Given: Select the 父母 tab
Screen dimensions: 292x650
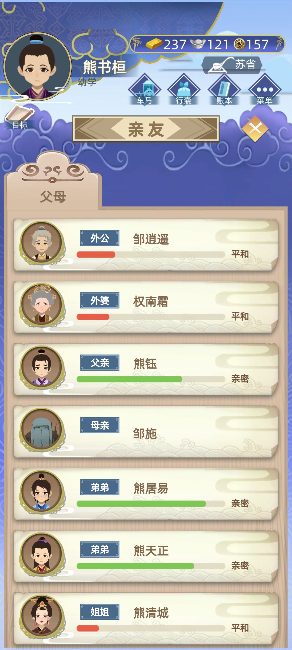Looking at the screenshot, I should click(53, 196).
